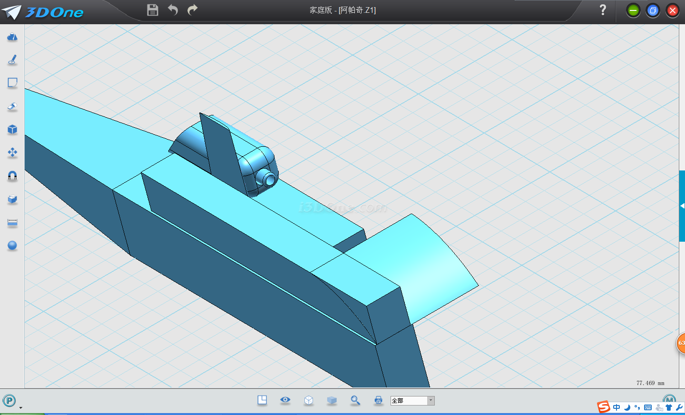Viewport: 685px width, 415px height.
Task: Toggle the eye show/hide visibility control
Action: coord(285,400)
